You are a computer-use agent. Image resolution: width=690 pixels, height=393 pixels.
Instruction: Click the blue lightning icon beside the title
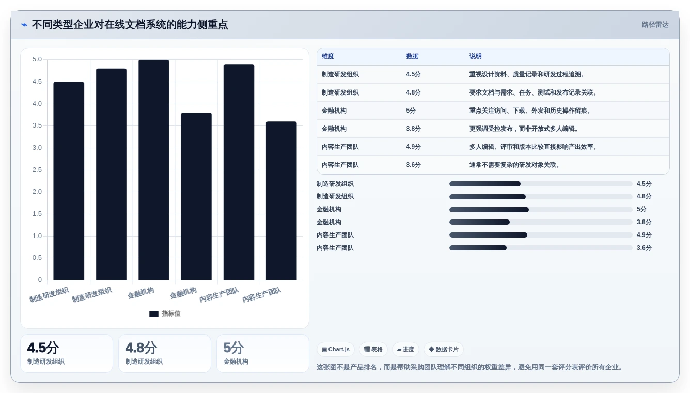(x=24, y=25)
